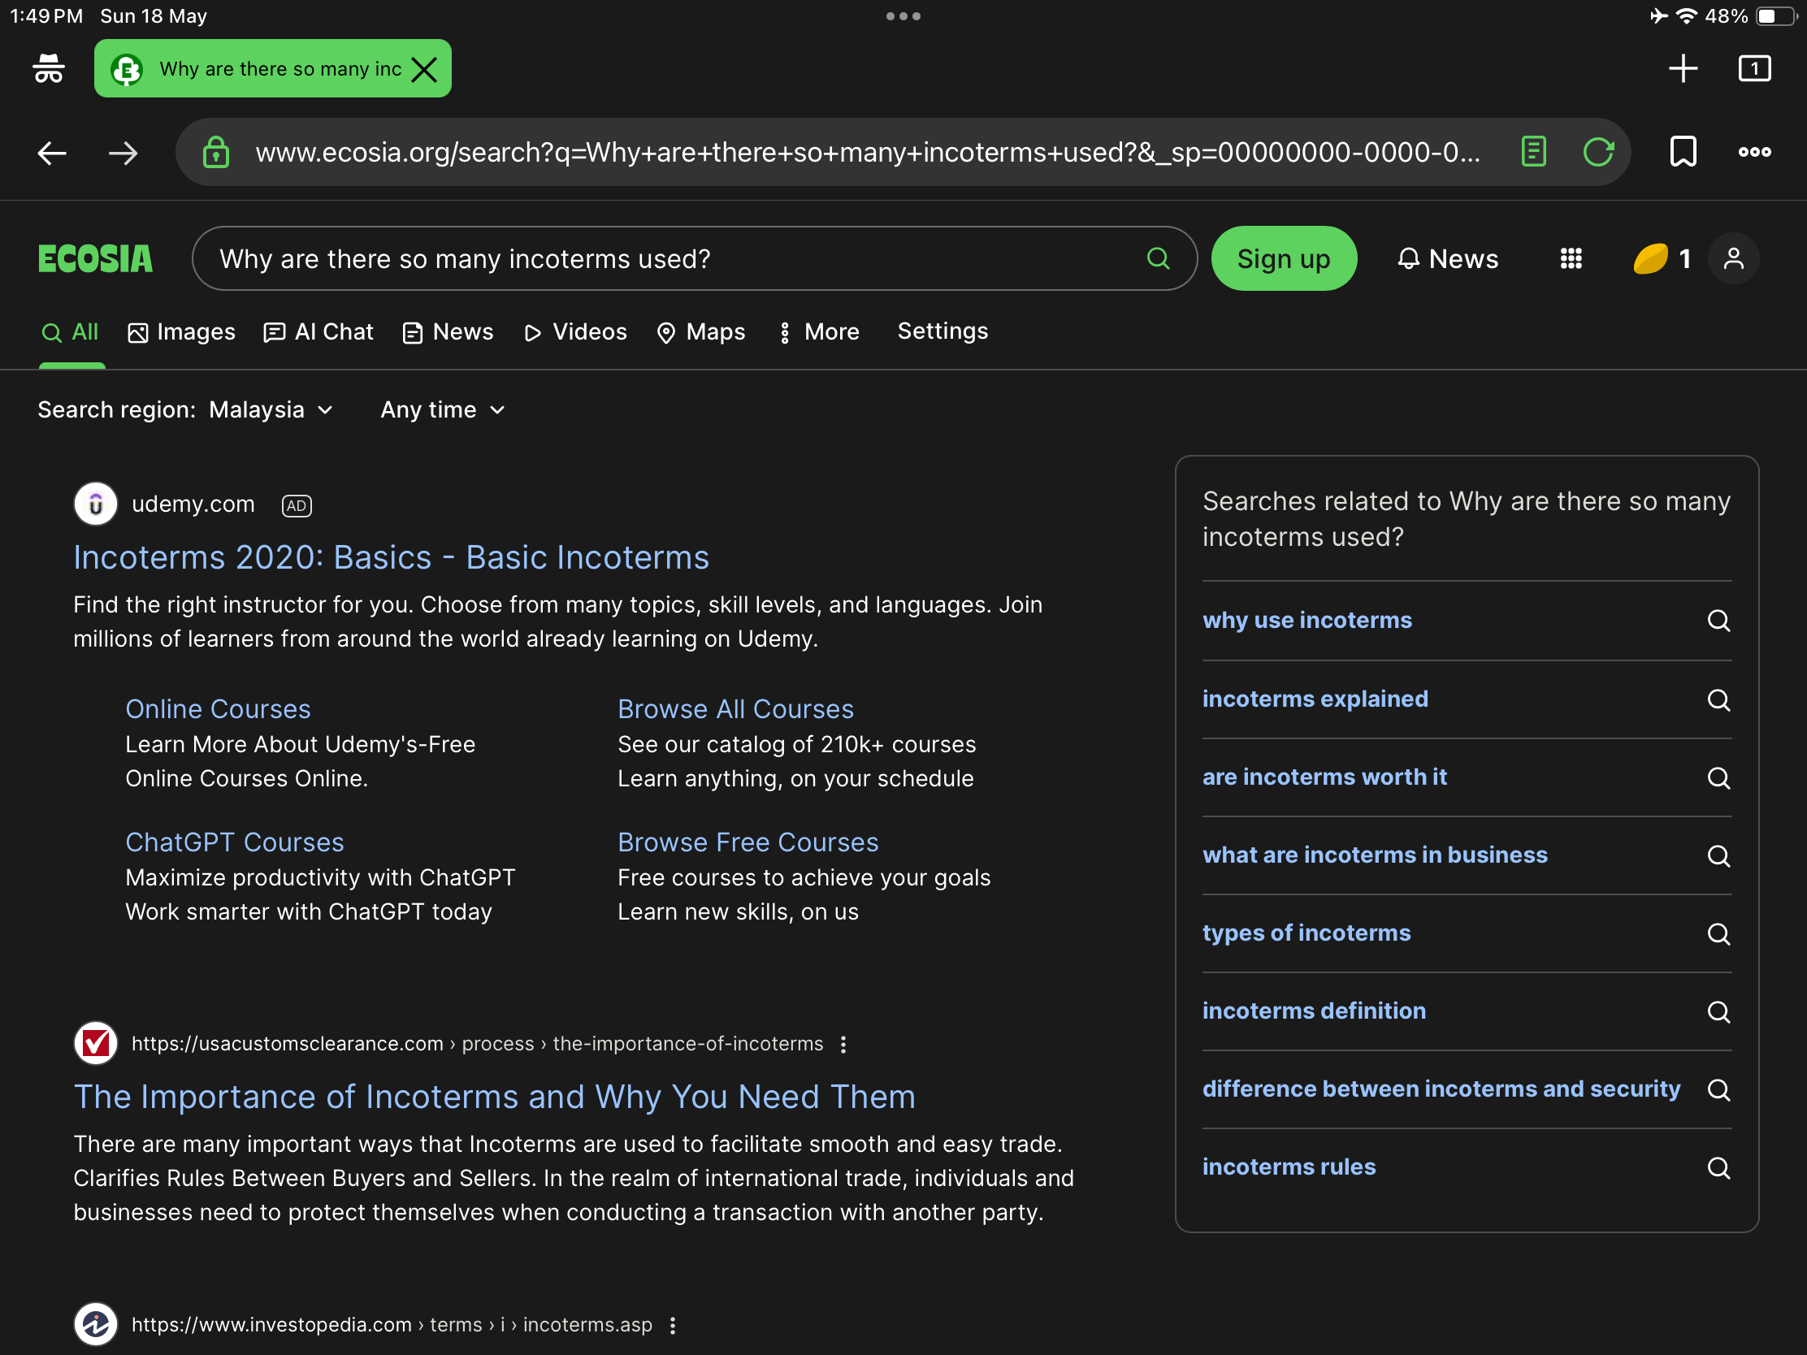The width and height of the screenshot is (1807, 1355).
Task: Click the Ecosia logo
Action: pos(96,259)
